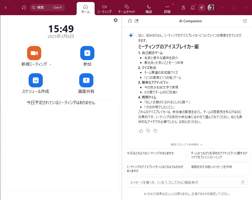This screenshot has width=252, height=200.
Task: Click the send arrow button
Action: (x=243, y=182)
